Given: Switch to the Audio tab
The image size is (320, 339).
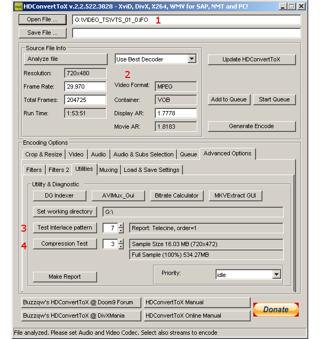Looking at the screenshot, I should point(99,154).
